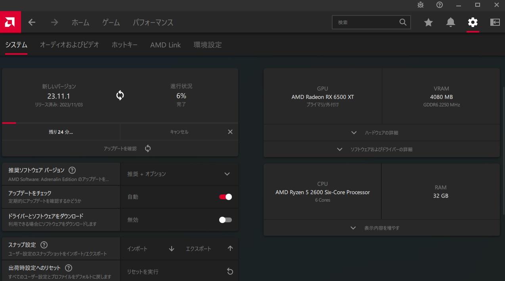
Task: Switch to オーディオおよびビデオ tab
Action: click(69, 45)
